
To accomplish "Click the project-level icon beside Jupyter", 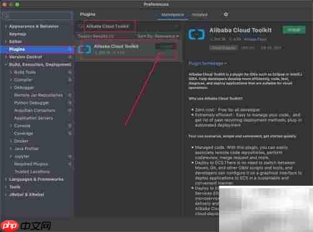I will point(69,156).
